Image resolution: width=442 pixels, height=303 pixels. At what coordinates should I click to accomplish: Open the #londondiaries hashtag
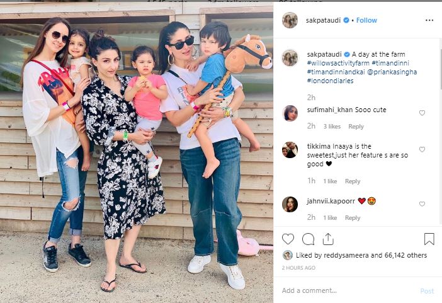(330, 81)
